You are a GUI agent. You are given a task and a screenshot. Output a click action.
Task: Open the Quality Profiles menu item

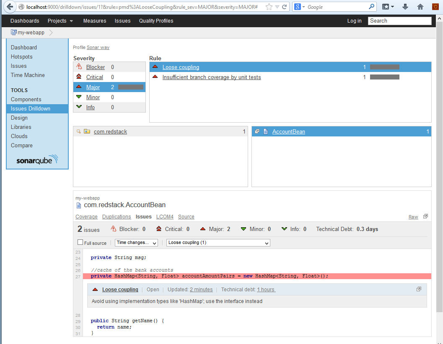point(156,21)
